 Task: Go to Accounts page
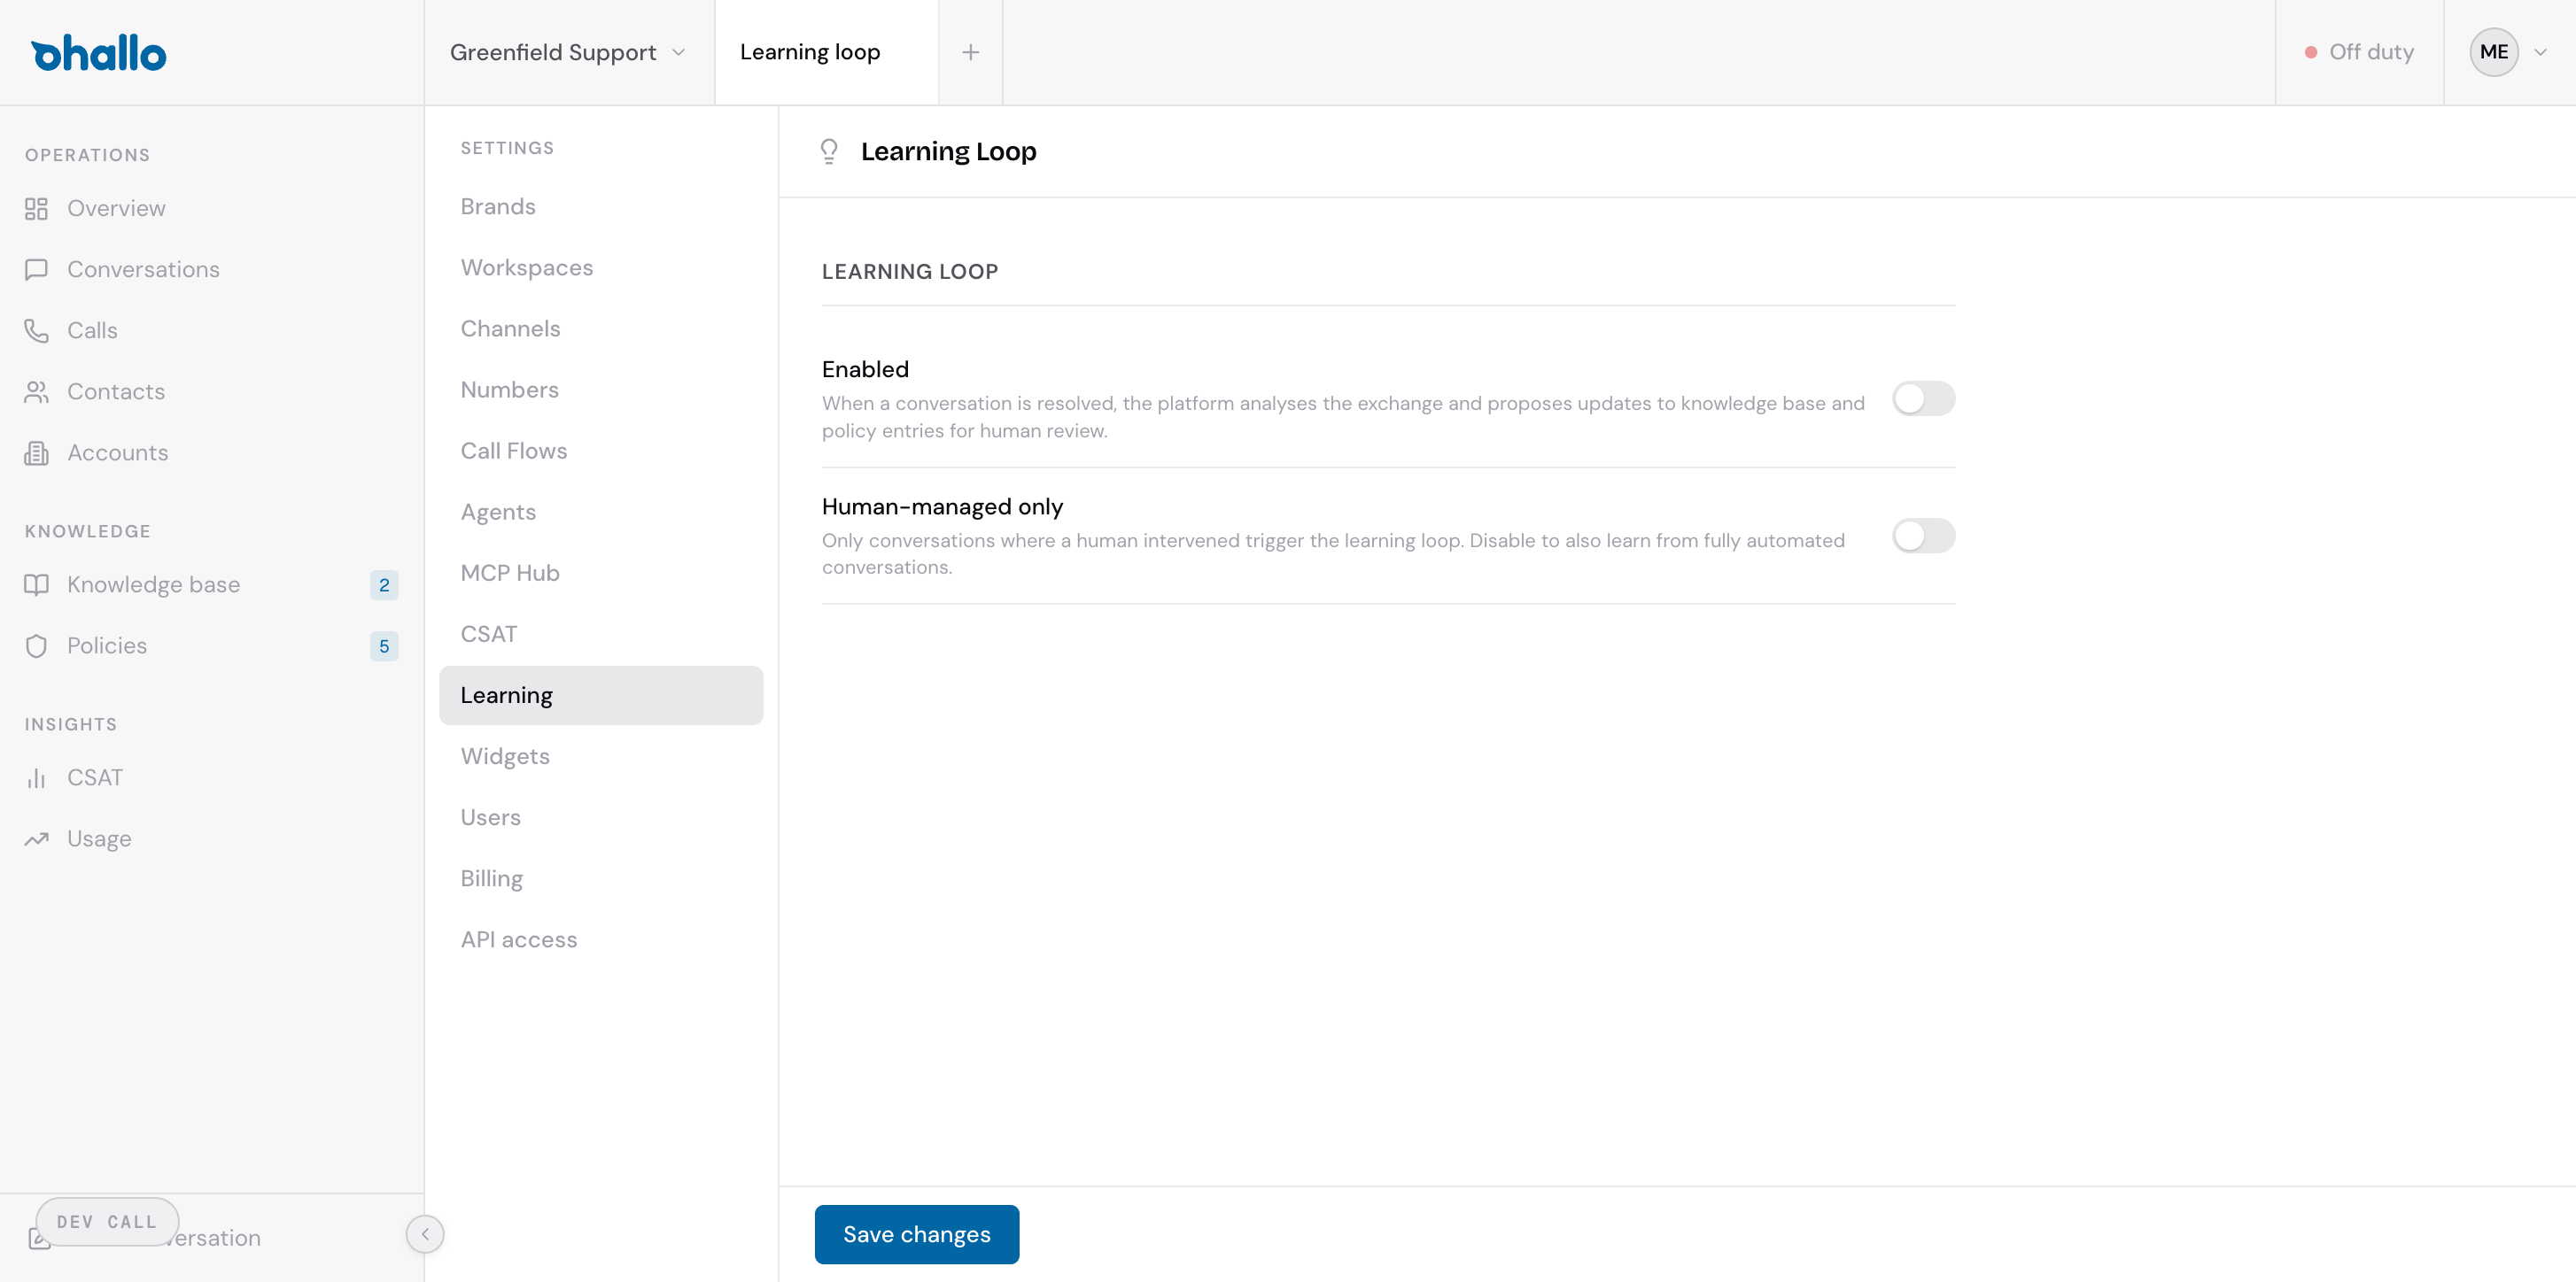[117, 452]
